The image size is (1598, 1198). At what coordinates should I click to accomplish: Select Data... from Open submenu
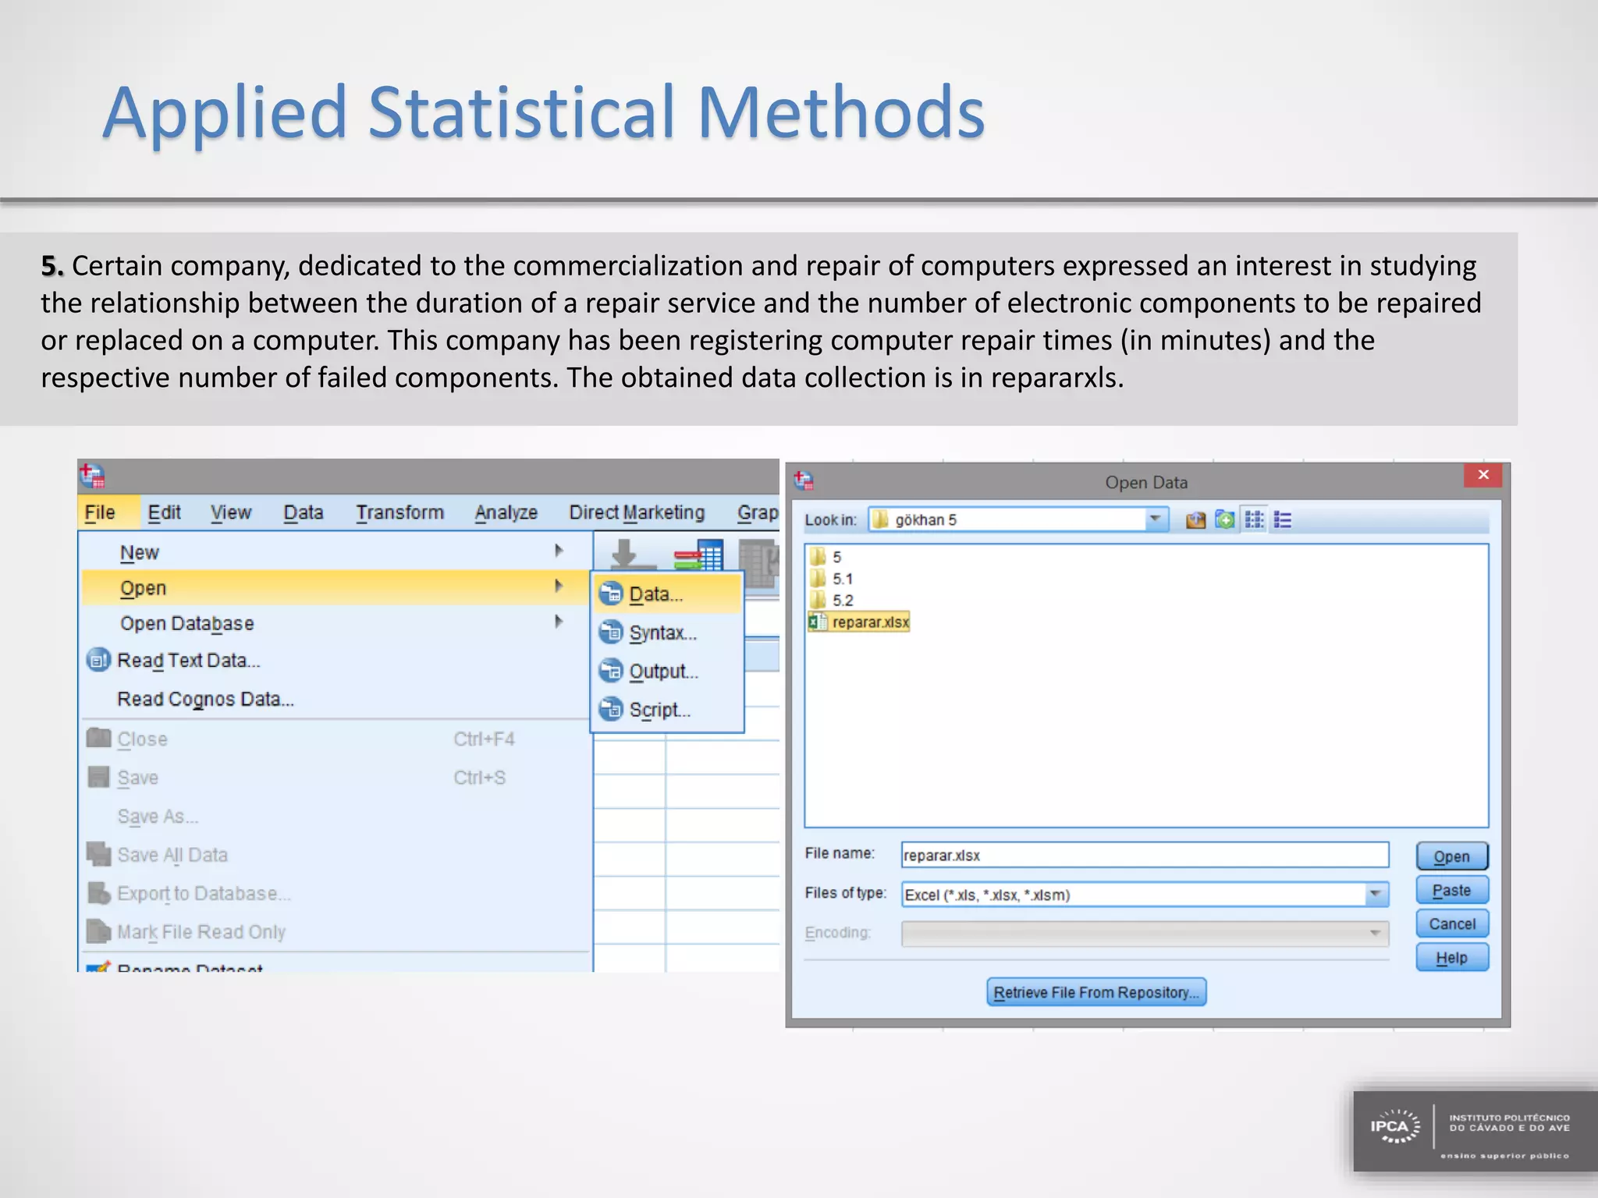click(667, 594)
